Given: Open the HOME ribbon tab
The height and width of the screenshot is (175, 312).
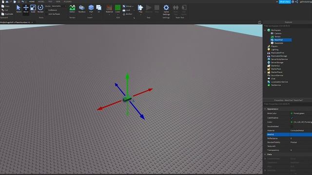Looking at the screenshot, I should pyautogui.click(x=32, y=1).
